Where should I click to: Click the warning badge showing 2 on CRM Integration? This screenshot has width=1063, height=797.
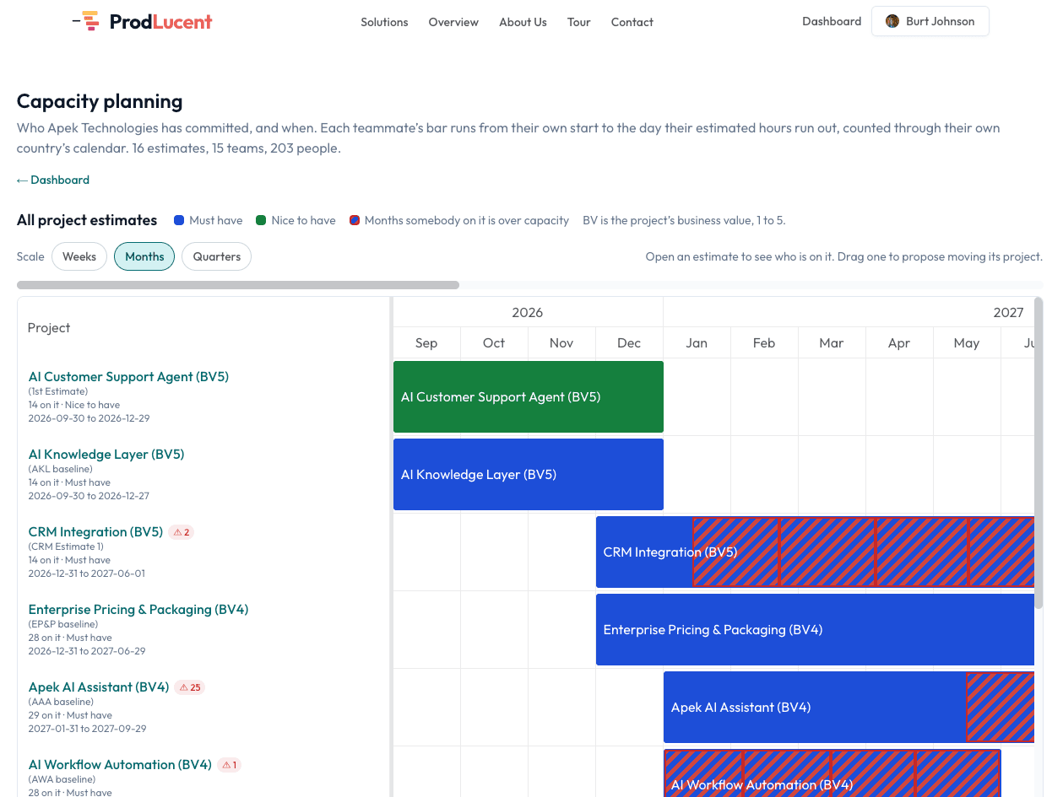coord(182,532)
